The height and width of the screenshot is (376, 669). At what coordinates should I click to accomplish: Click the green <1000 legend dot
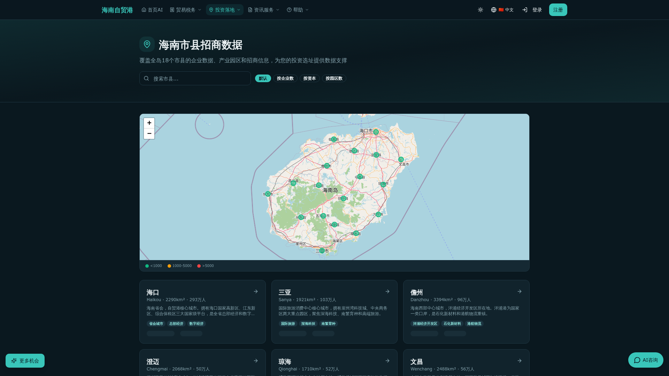tap(147, 266)
